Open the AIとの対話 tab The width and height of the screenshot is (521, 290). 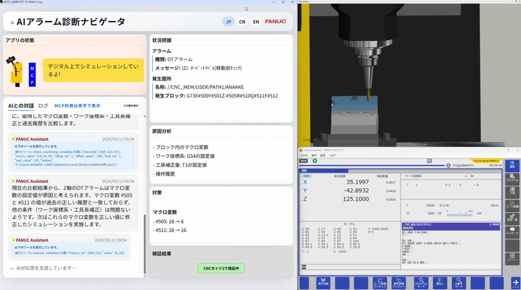pos(21,106)
